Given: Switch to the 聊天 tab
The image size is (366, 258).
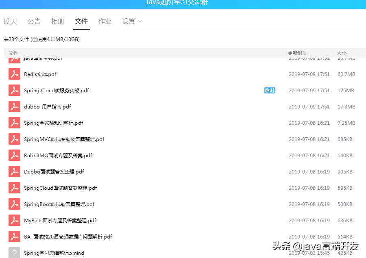Looking at the screenshot, I should tap(11, 21).
